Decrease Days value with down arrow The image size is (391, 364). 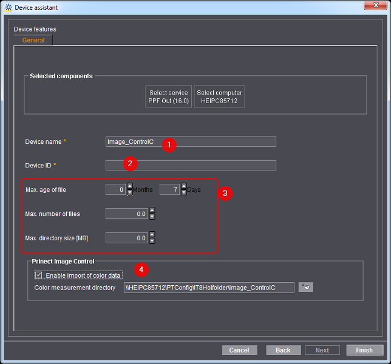tap(183, 192)
